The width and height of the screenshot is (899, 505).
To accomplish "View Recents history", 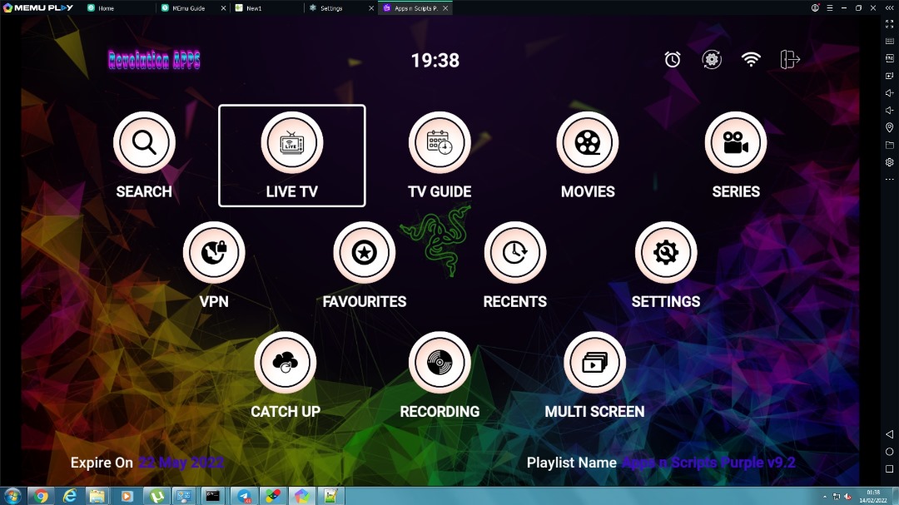I will (515, 253).
